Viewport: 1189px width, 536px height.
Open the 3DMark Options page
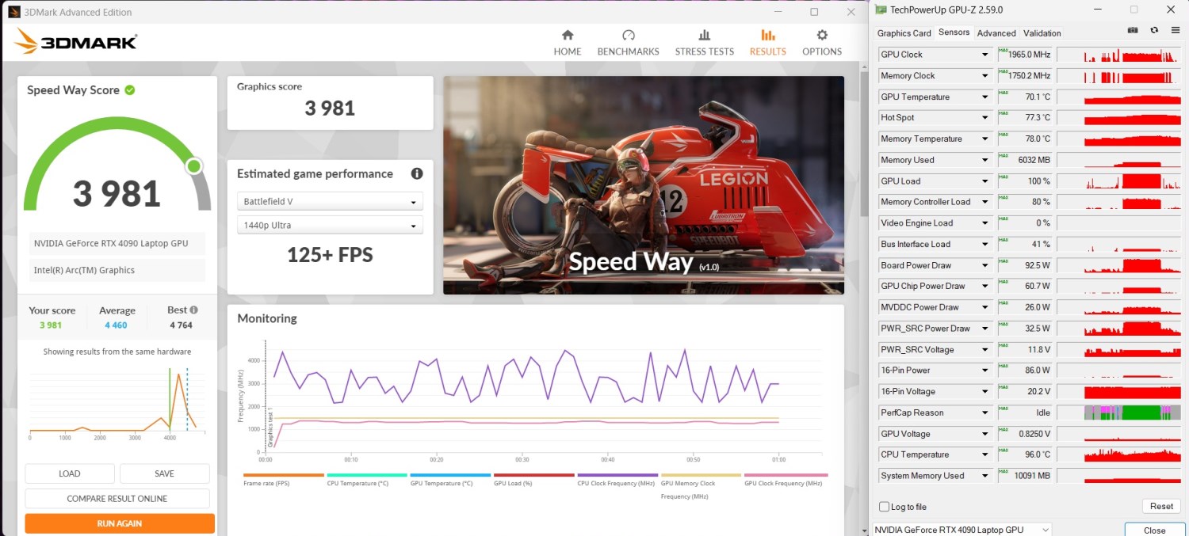pyautogui.click(x=822, y=43)
